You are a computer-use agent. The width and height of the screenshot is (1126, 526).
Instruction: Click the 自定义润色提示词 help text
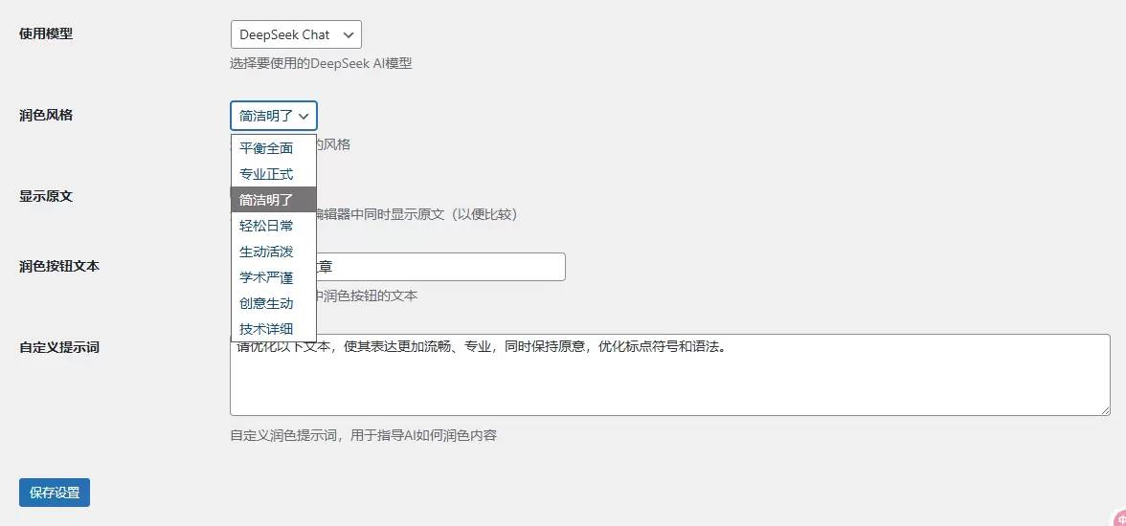(x=364, y=435)
